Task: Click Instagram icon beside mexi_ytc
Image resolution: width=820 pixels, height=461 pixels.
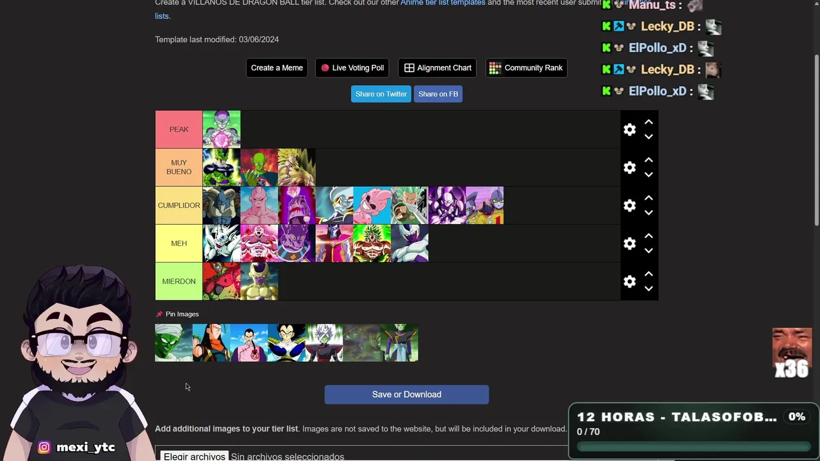Action: click(44, 448)
